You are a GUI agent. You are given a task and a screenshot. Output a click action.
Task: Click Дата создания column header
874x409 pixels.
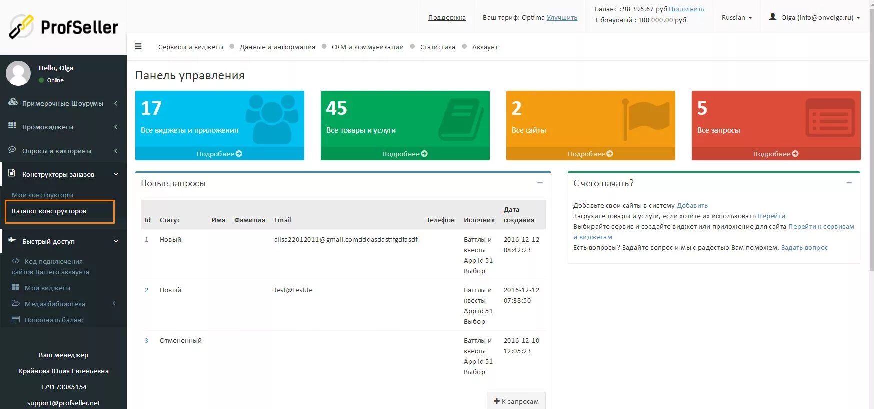point(519,214)
